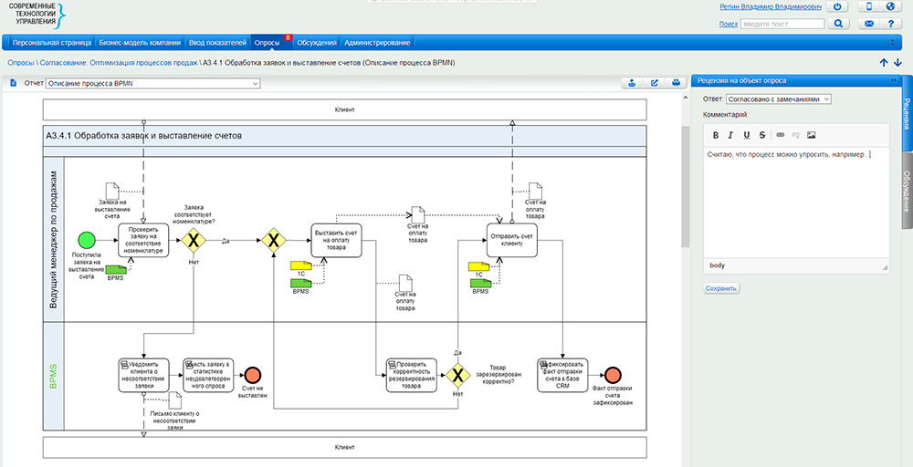Click the print report icon

677,83
